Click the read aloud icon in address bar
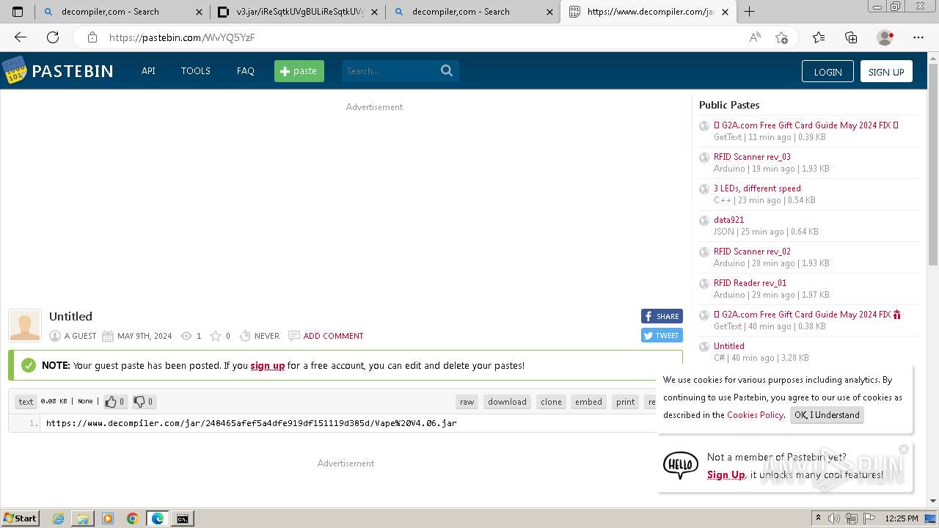Screen dimensions: 939x528 coord(755,37)
